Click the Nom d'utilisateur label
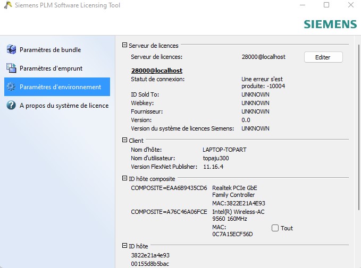This screenshot has width=361, height=268. point(153,158)
